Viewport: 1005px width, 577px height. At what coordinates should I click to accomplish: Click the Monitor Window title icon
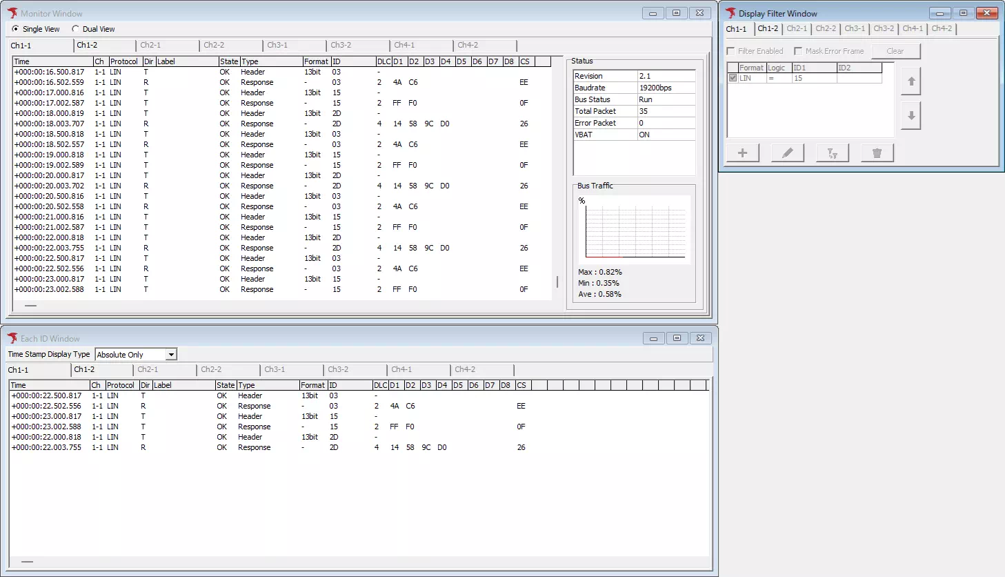12,13
